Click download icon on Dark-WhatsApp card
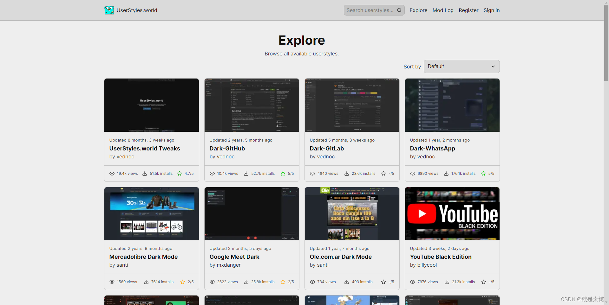The height and width of the screenshot is (305, 609). (446, 174)
